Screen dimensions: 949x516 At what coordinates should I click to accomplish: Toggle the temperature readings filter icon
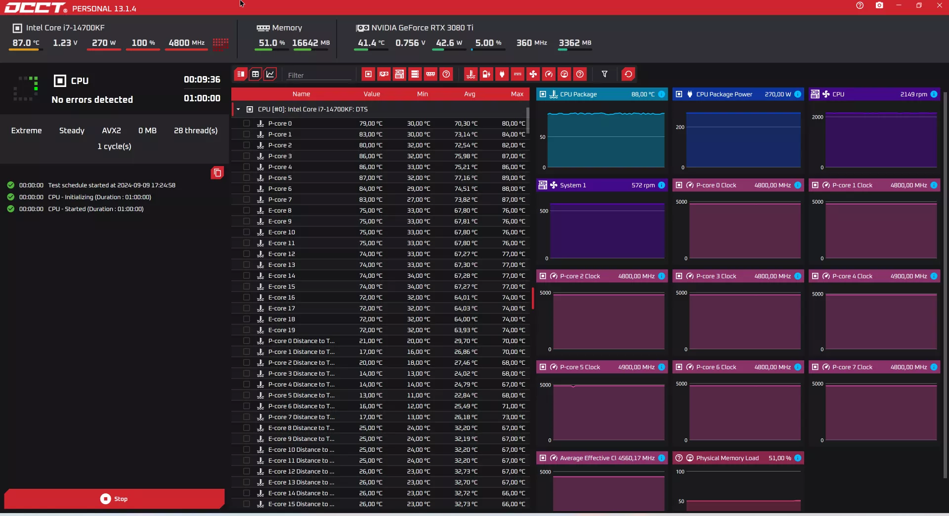(x=471, y=74)
